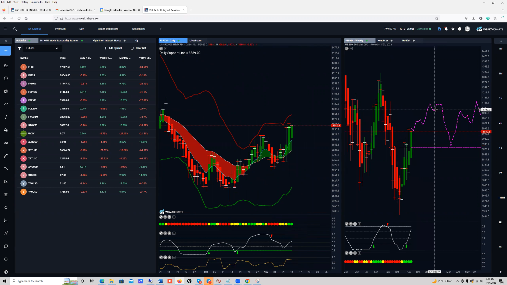Select the trend line tool in sidebar

click(6, 104)
